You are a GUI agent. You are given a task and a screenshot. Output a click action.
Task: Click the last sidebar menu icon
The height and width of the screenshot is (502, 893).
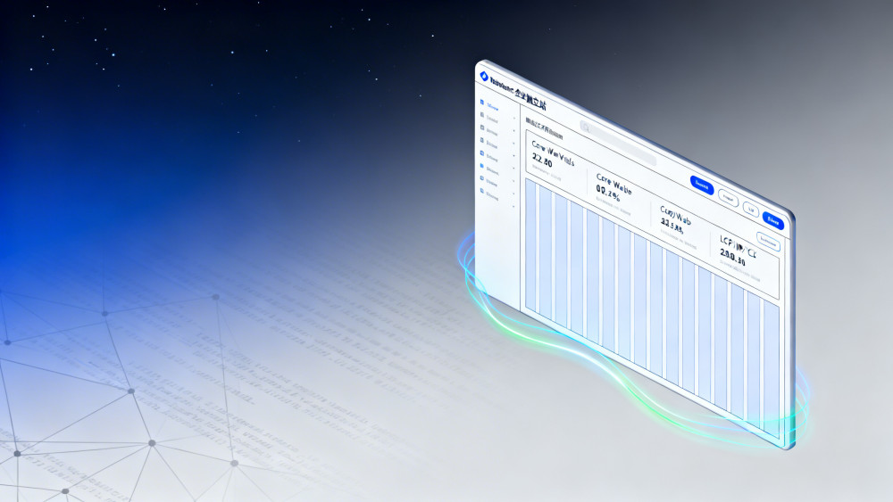(483, 192)
